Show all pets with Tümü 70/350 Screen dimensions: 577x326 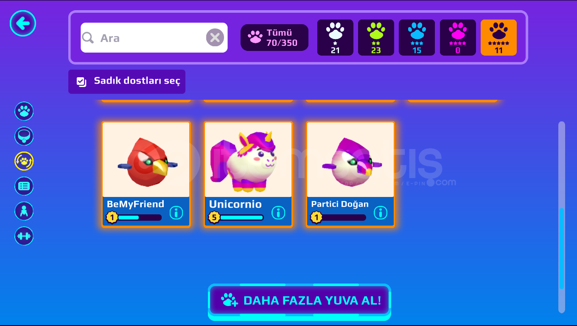coord(274,37)
